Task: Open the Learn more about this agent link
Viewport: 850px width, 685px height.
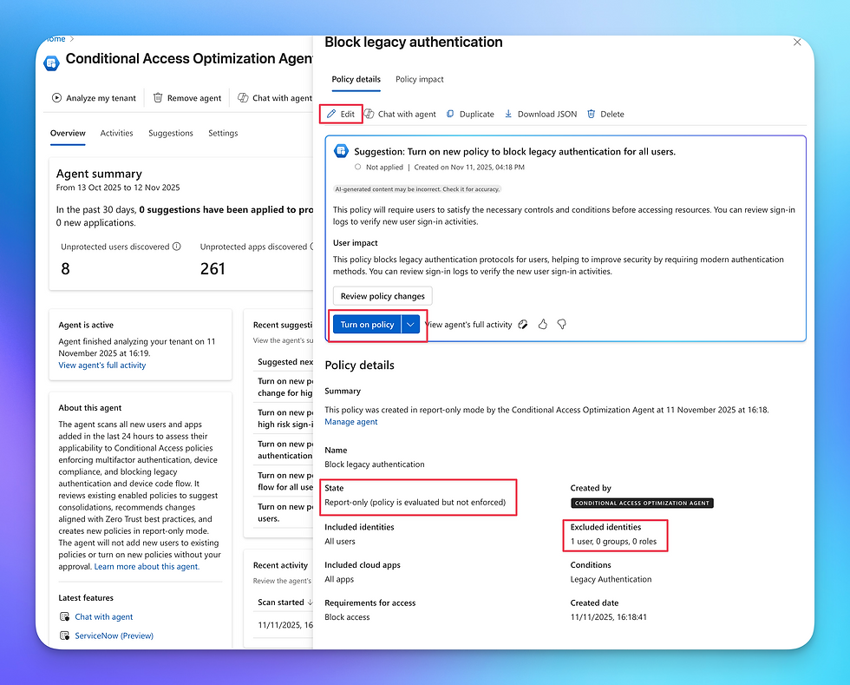Action: pyautogui.click(x=147, y=567)
